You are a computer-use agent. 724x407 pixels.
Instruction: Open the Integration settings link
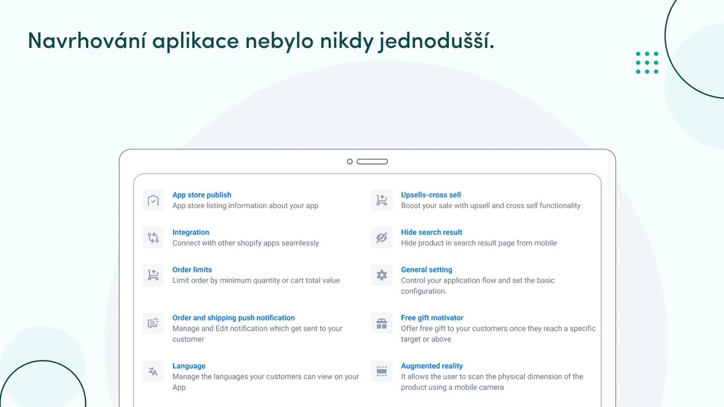[x=191, y=232]
